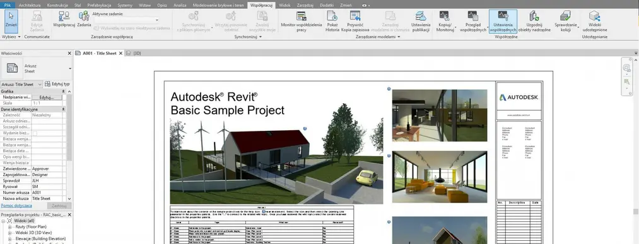Open the Analiza ribbon tab
The height and width of the screenshot is (244, 639).
[180, 5]
